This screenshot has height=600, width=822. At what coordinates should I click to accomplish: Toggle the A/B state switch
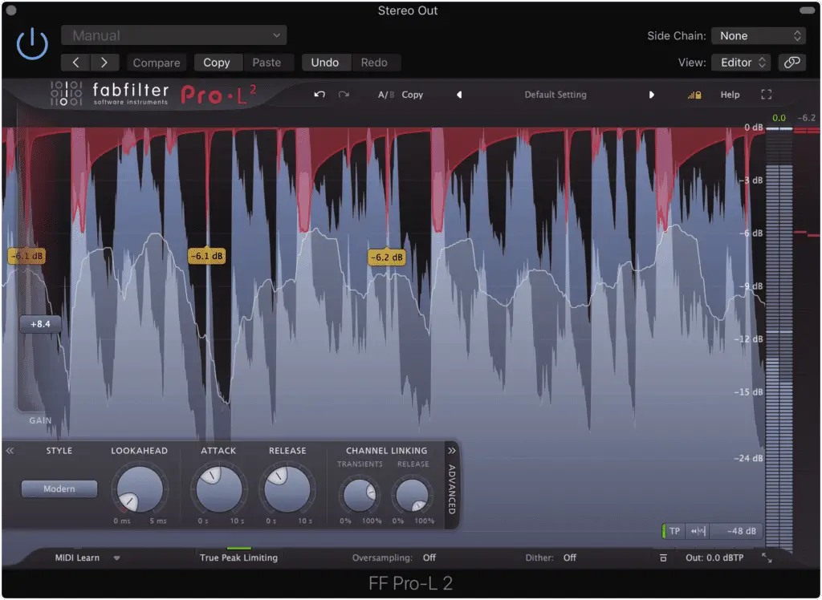(386, 95)
